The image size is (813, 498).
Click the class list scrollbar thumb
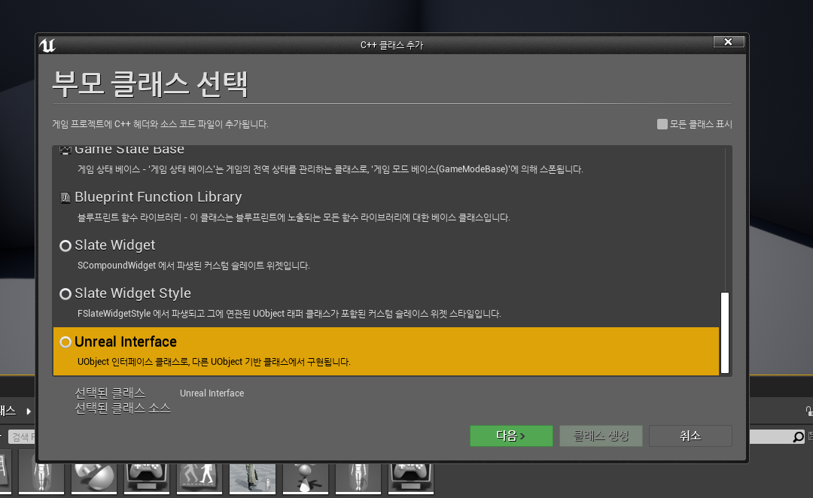pyautogui.click(x=725, y=333)
